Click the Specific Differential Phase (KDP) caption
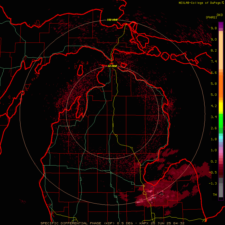This screenshot has height=225, width=225. 77,223
